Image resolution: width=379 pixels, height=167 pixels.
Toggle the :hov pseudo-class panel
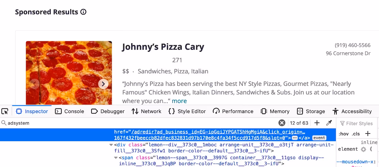344,134
